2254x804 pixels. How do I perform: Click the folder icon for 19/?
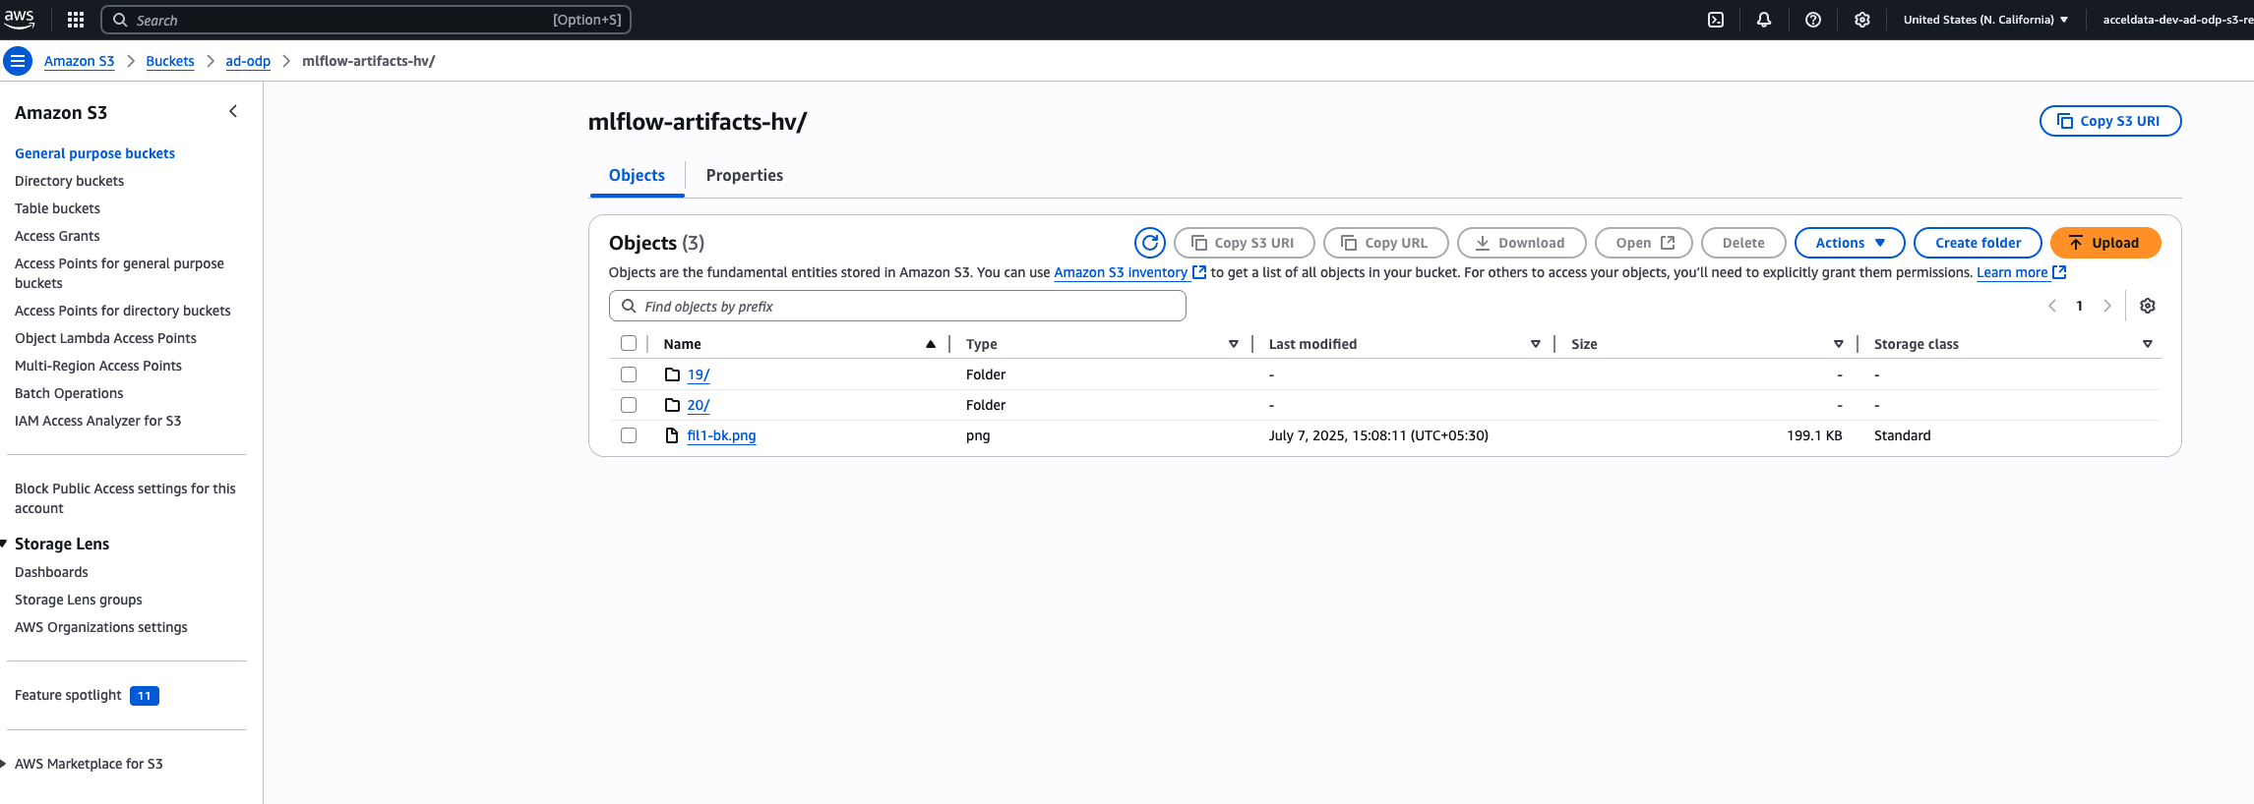[x=673, y=374]
